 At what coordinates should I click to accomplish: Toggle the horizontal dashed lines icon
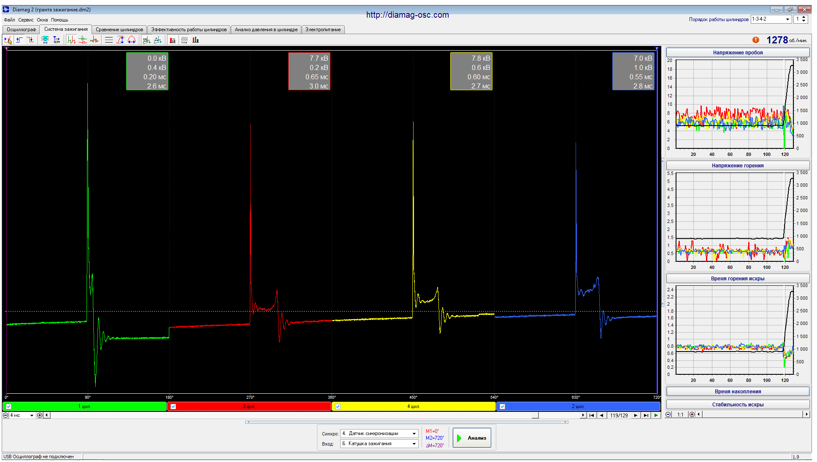point(109,40)
